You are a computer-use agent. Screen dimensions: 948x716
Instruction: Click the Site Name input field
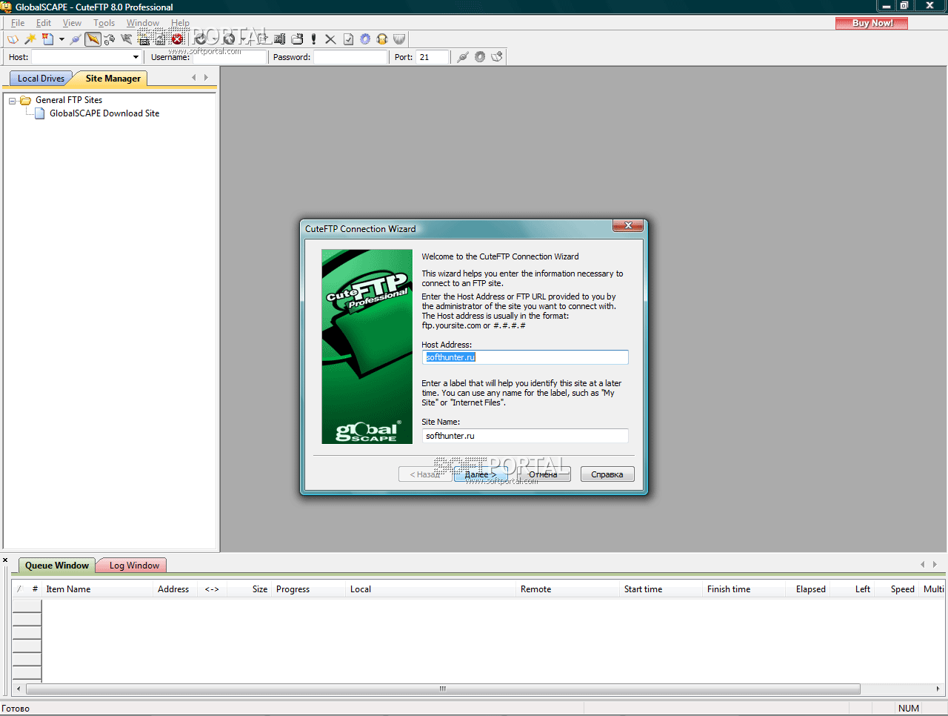(525, 436)
